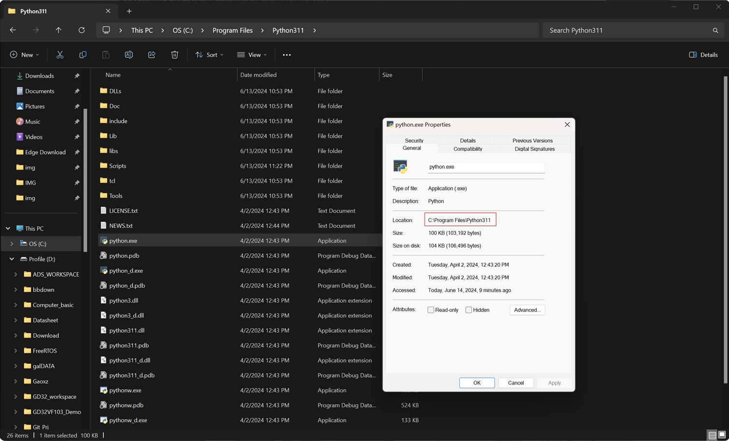Click the Refresh icon beside address bar
Screen dimensions: 729x441
tap(82, 30)
